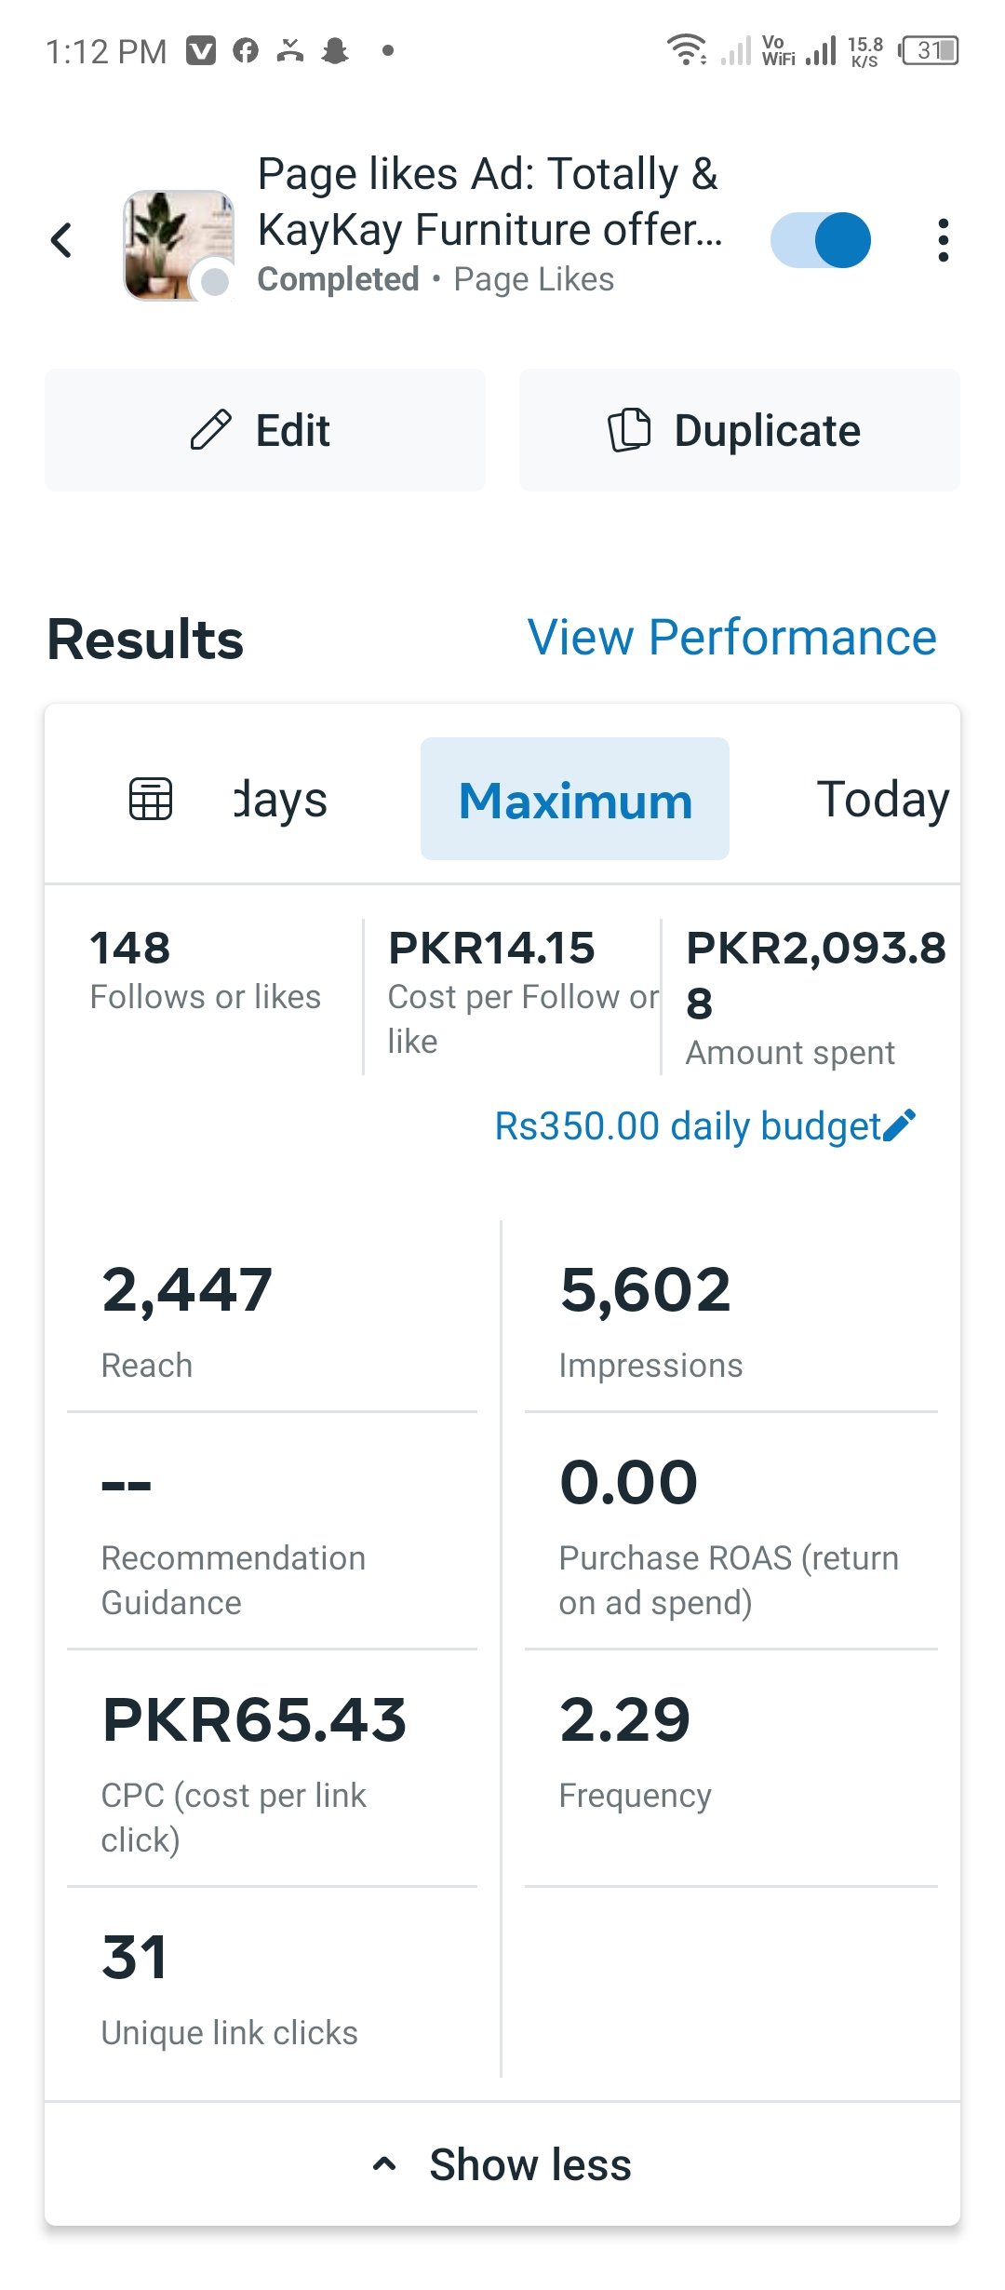Switch to the Today tab
Viewport: 1005px width, 2290px height.
coord(882,800)
